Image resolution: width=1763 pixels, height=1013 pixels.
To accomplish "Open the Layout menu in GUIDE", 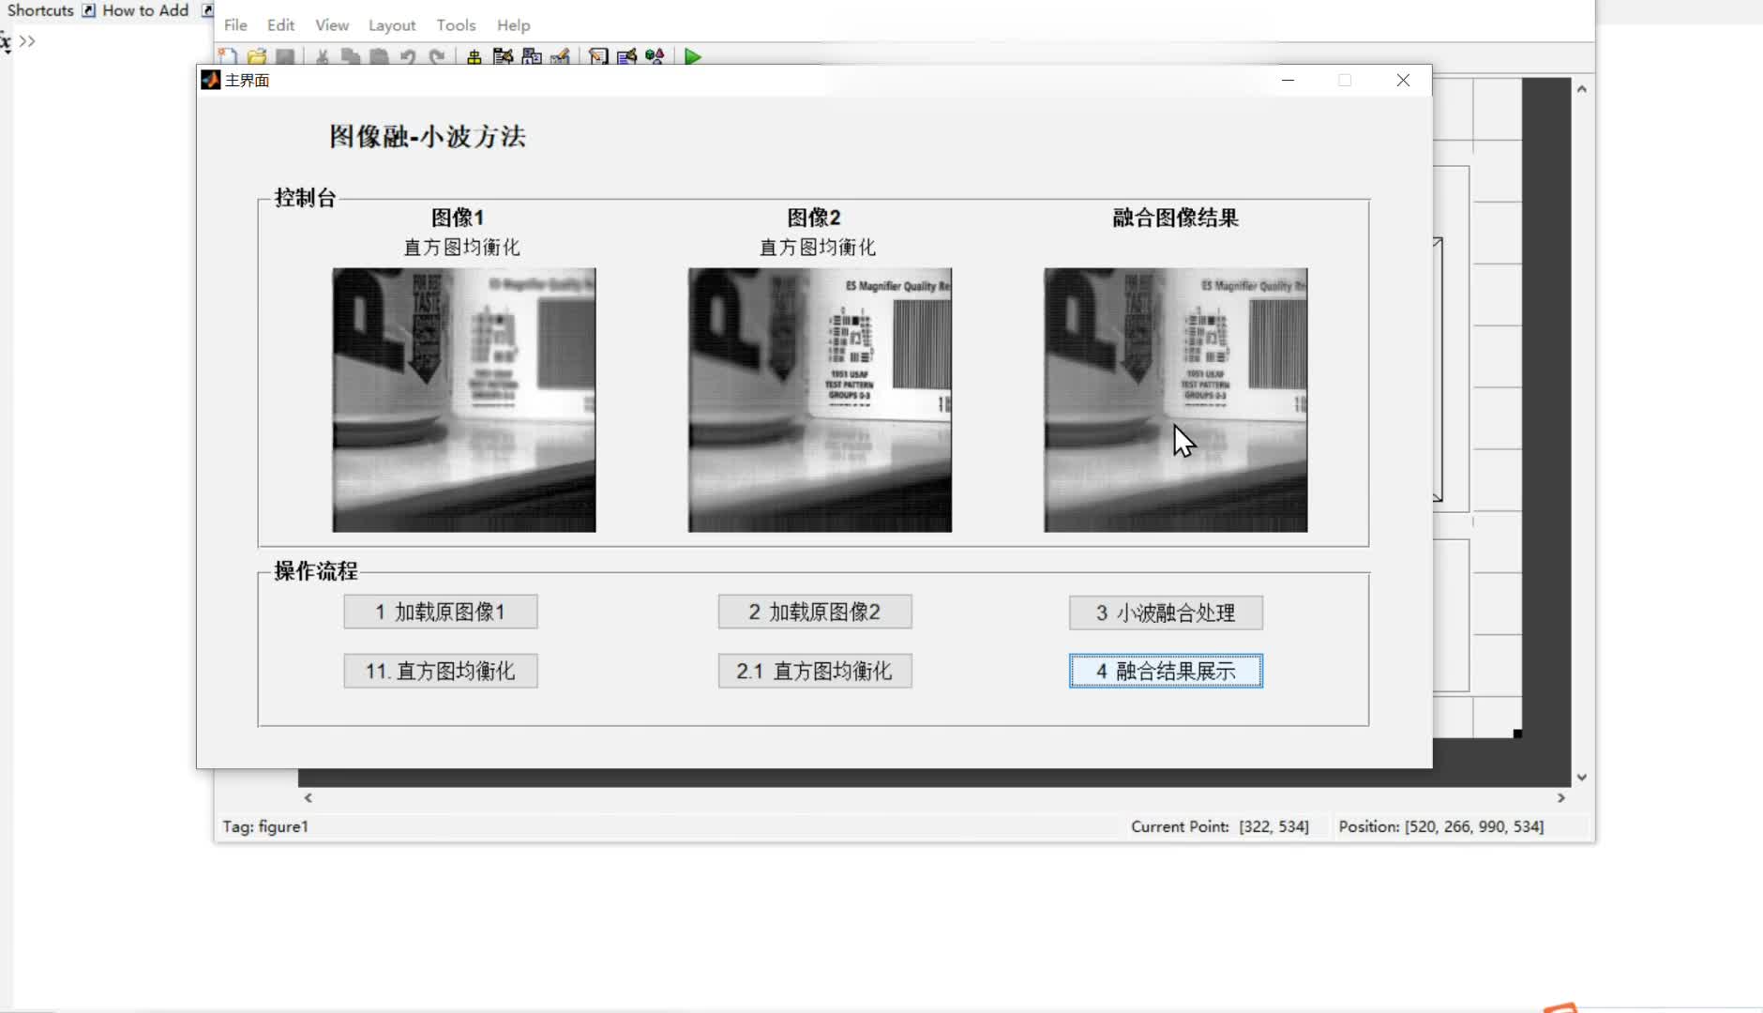I will 392,25.
